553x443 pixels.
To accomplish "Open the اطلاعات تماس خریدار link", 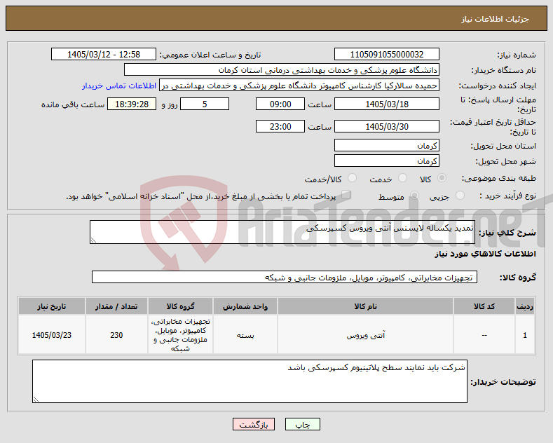I will coord(119,86).
